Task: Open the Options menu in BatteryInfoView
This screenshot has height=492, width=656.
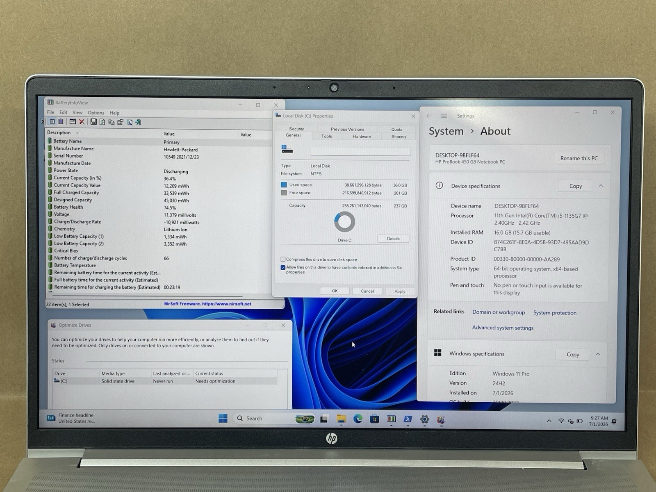Action: pyautogui.click(x=96, y=113)
